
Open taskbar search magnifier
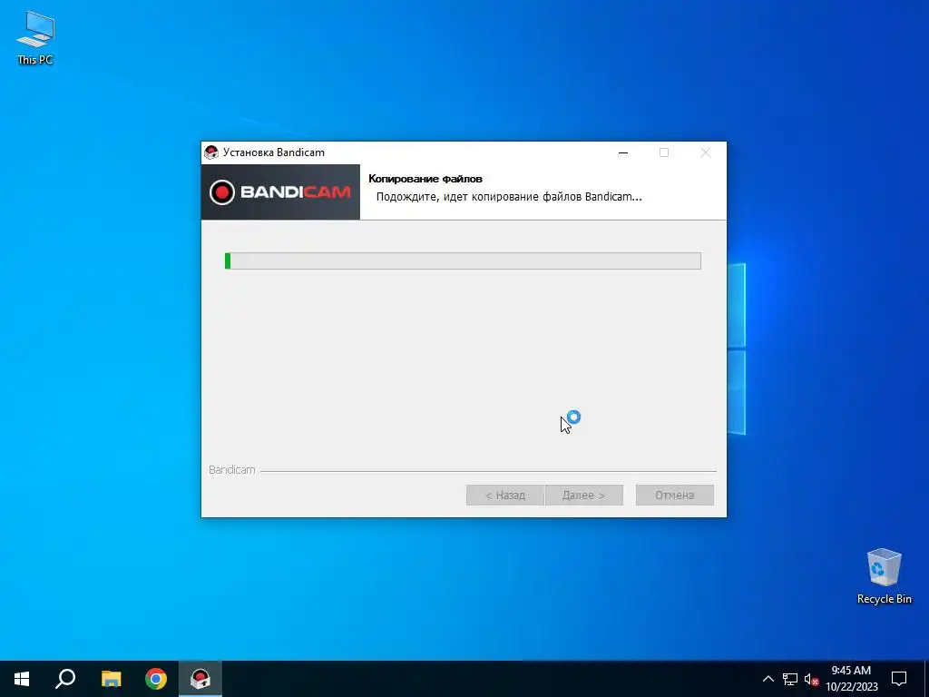pyautogui.click(x=65, y=679)
